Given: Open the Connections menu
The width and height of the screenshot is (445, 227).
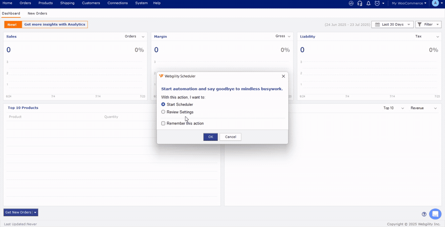Looking at the screenshot, I should click(x=118, y=3).
